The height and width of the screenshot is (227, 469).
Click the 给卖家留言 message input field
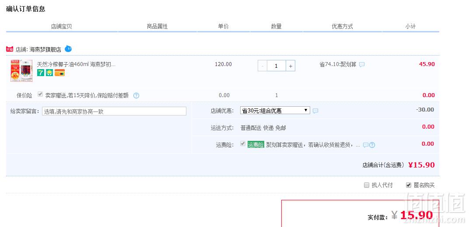tap(114, 111)
